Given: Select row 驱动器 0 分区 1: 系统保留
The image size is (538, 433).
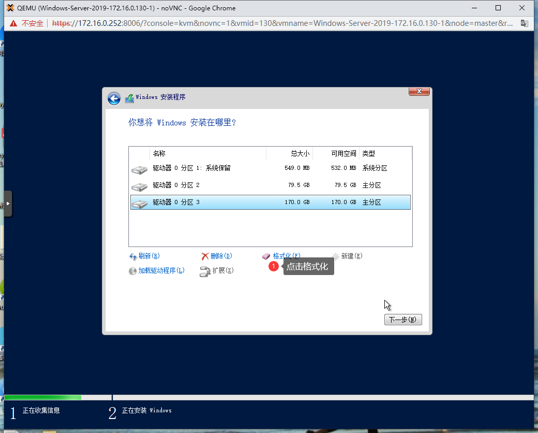Looking at the screenshot, I should tap(271, 168).
